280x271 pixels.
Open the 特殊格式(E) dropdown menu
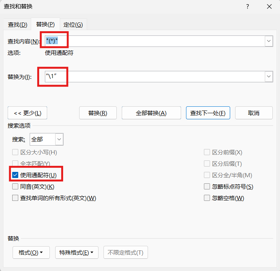77,252
